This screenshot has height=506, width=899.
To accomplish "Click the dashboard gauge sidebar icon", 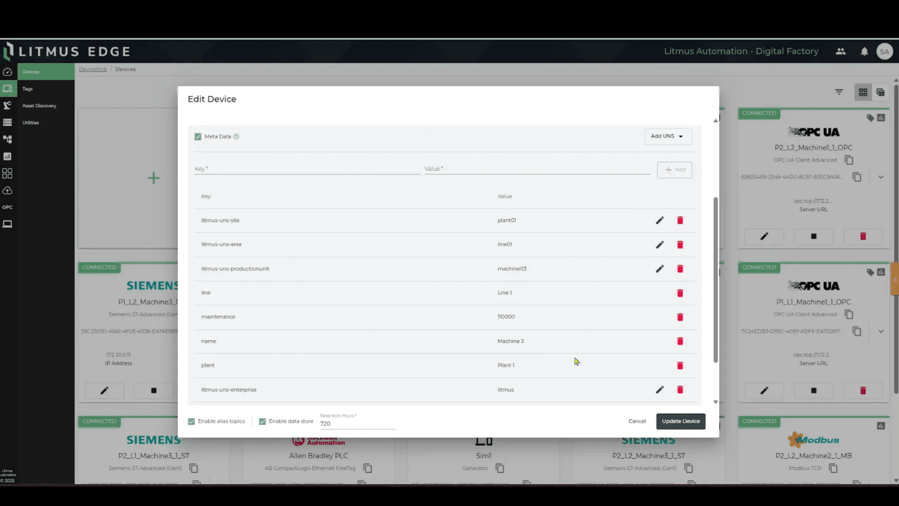I will coord(7,72).
